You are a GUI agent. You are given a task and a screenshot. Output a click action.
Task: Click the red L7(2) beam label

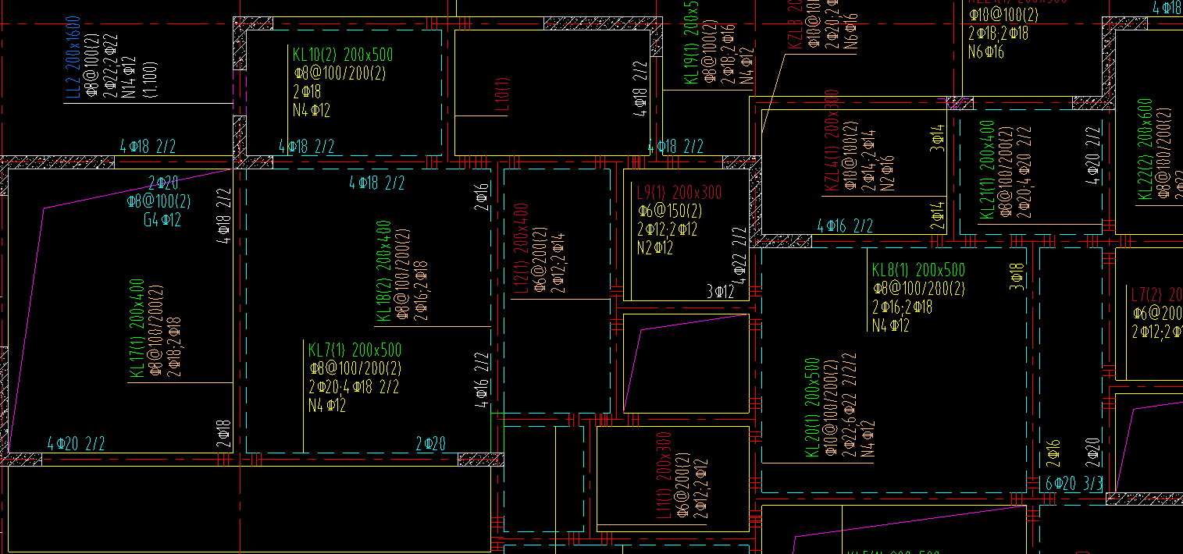1157,294
